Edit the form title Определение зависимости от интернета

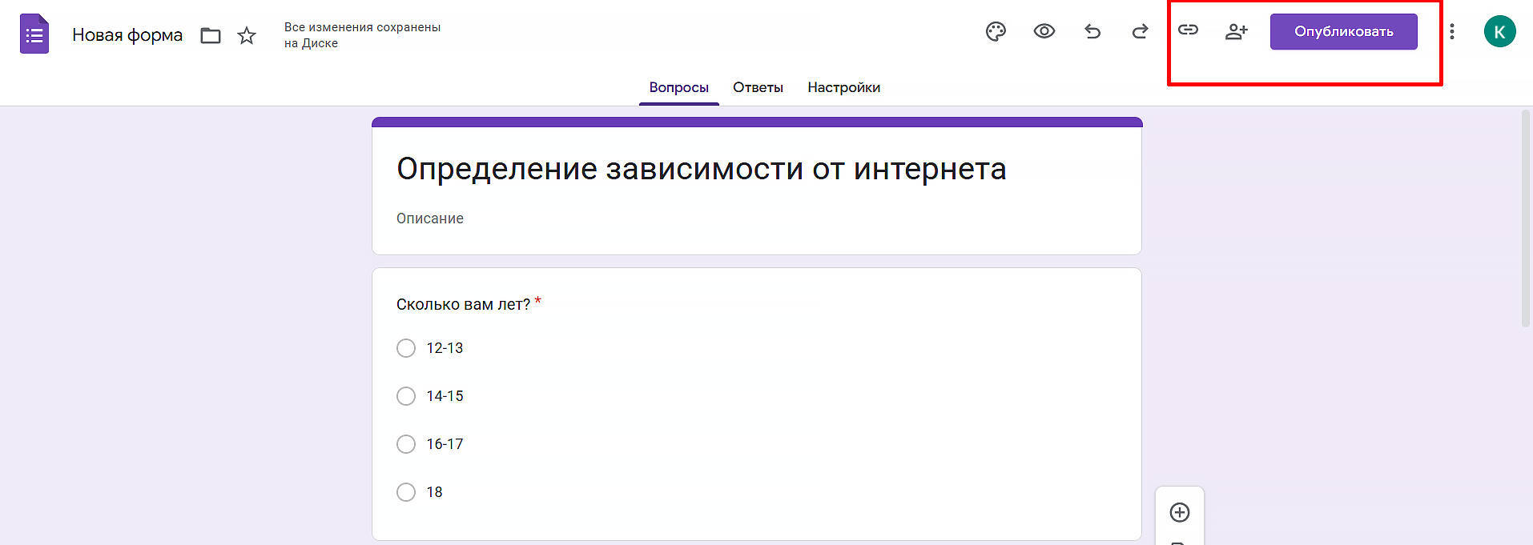tap(702, 169)
